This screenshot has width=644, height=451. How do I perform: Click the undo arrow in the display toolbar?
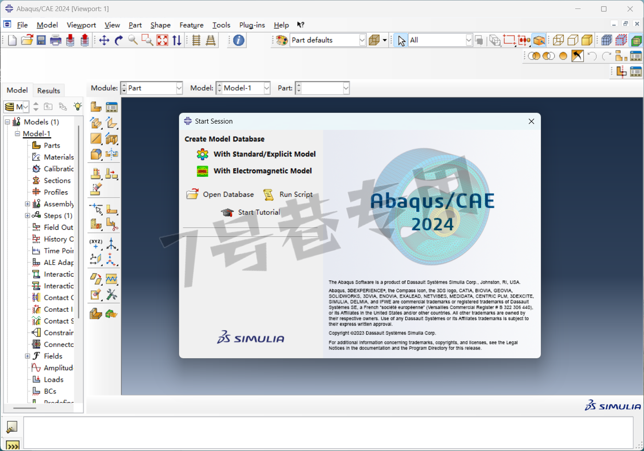tap(592, 56)
